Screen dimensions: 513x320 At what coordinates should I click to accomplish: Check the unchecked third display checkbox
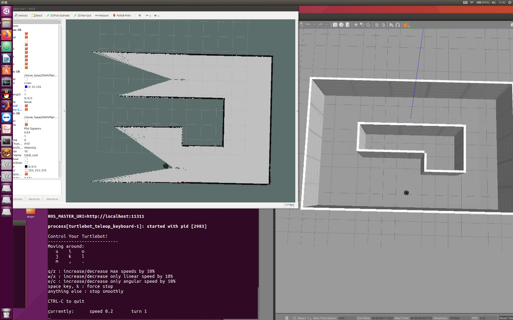pyautogui.click(x=27, y=41)
